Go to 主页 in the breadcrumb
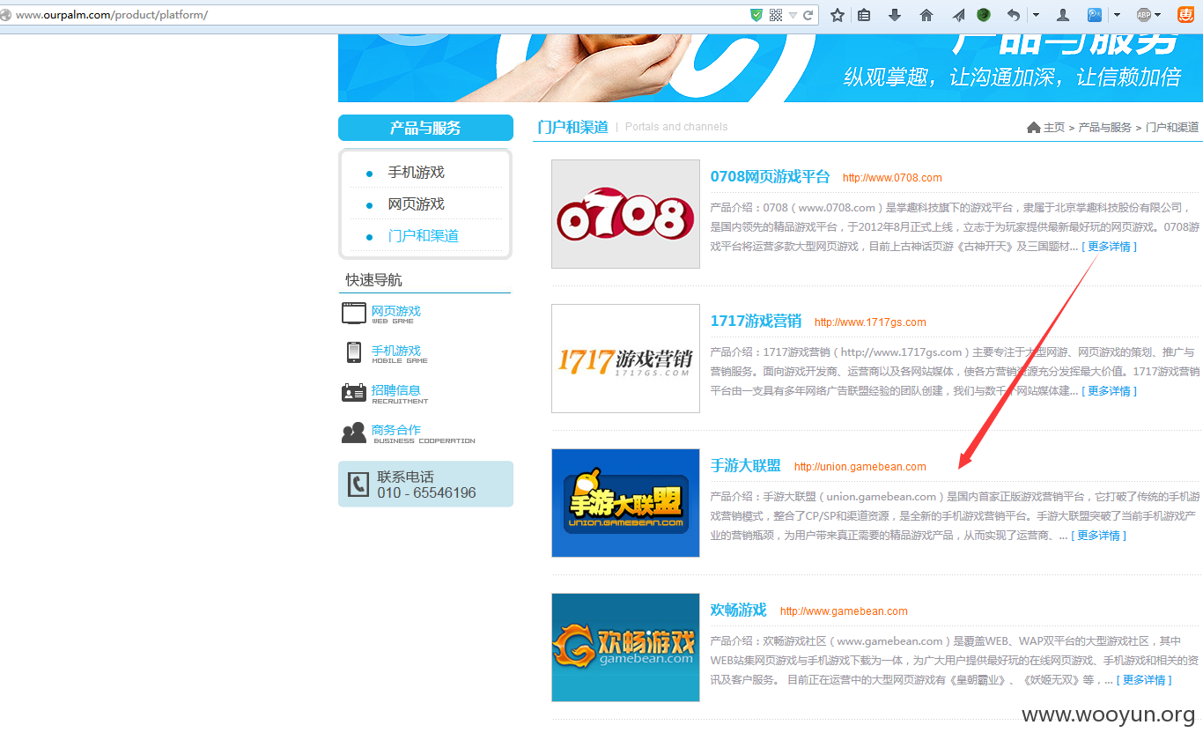This screenshot has height=740, width=1203. coord(1054,128)
